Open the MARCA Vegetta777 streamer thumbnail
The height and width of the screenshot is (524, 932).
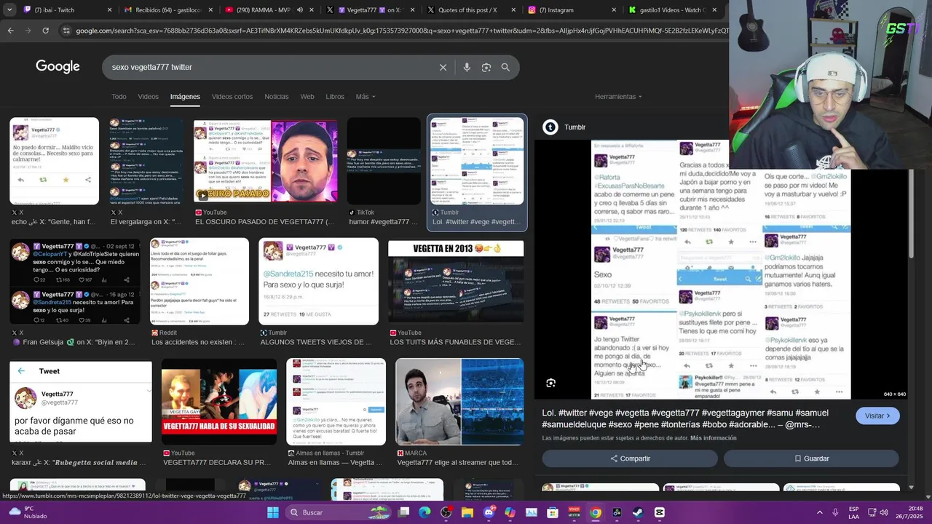pos(459,402)
